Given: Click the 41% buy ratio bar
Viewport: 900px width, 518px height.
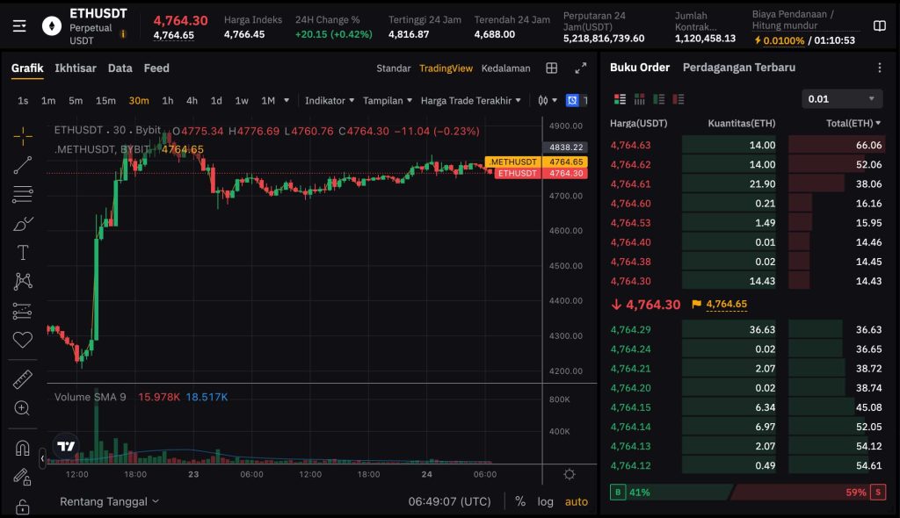Looking at the screenshot, I should click(642, 492).
